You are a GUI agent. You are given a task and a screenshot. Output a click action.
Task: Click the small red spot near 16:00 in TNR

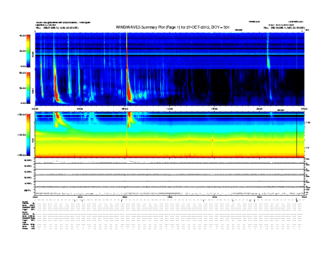click(212, 140)
